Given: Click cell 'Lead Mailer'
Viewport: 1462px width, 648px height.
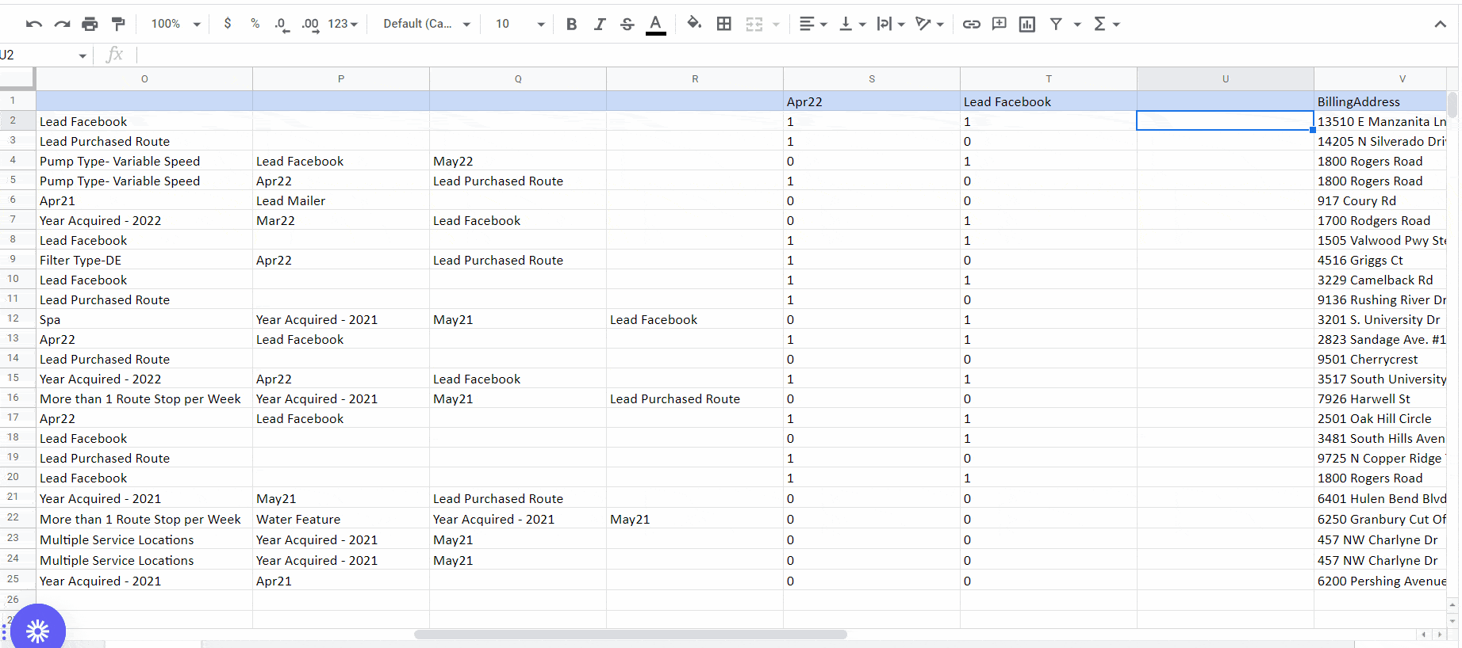Looking at the screenshot, I should click(x=341, y=200).
